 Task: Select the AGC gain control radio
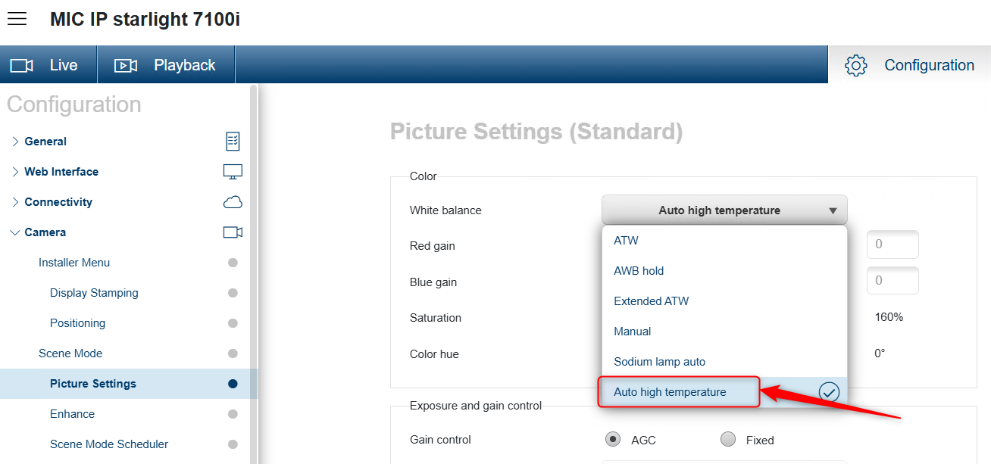coord(612,440)
